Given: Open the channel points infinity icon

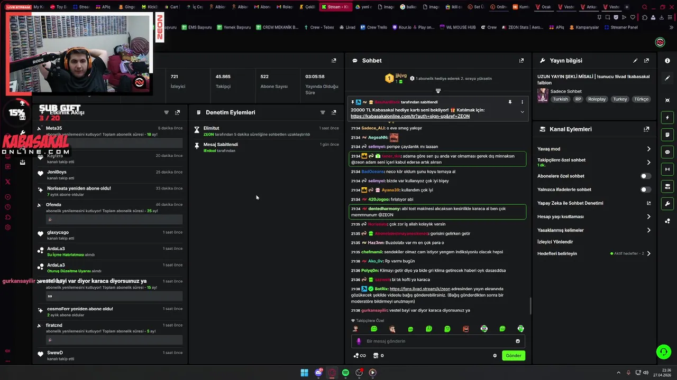Looking at the screenshot, I should (360, 356).
